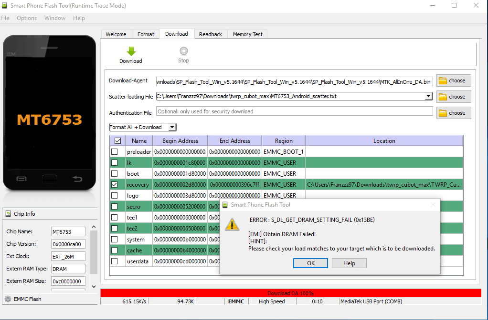
Task: Choose a Download-Agent file via folder button
Action: (454, 80)
